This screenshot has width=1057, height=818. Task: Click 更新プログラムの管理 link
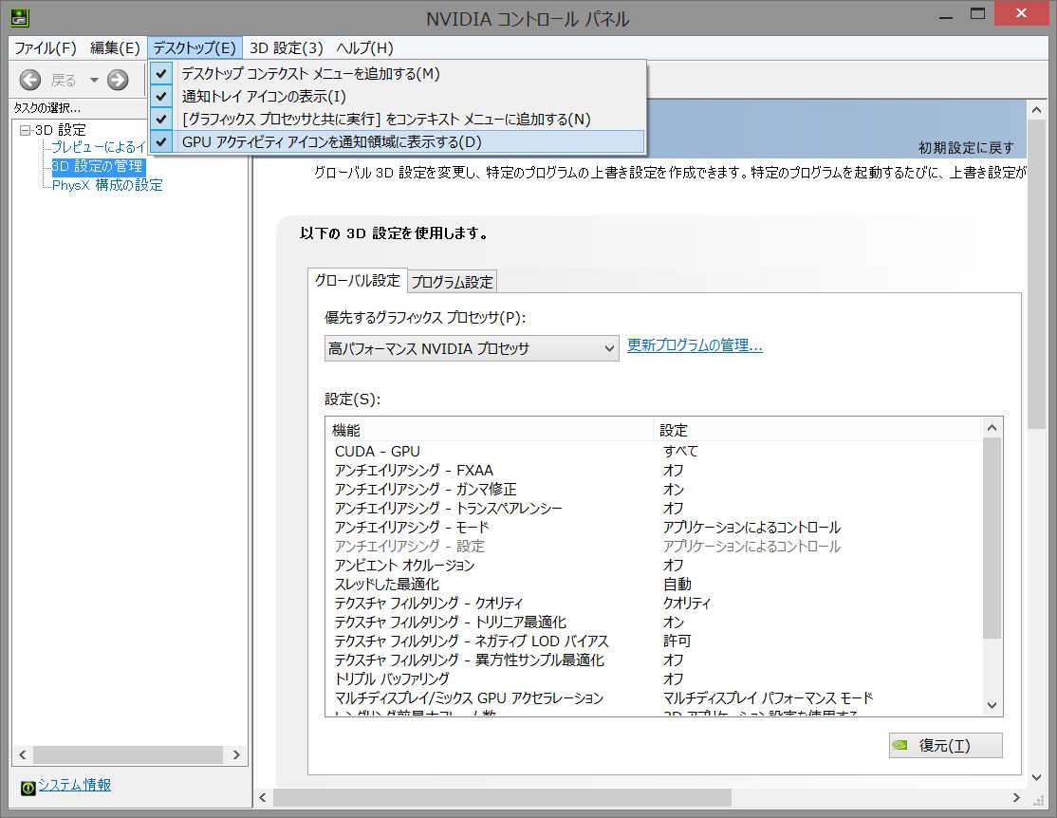pyautogui.click(x=695, y=345)
